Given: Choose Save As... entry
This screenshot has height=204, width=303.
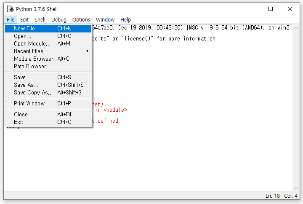Looking at the screenshot, I should pos(48,85).
